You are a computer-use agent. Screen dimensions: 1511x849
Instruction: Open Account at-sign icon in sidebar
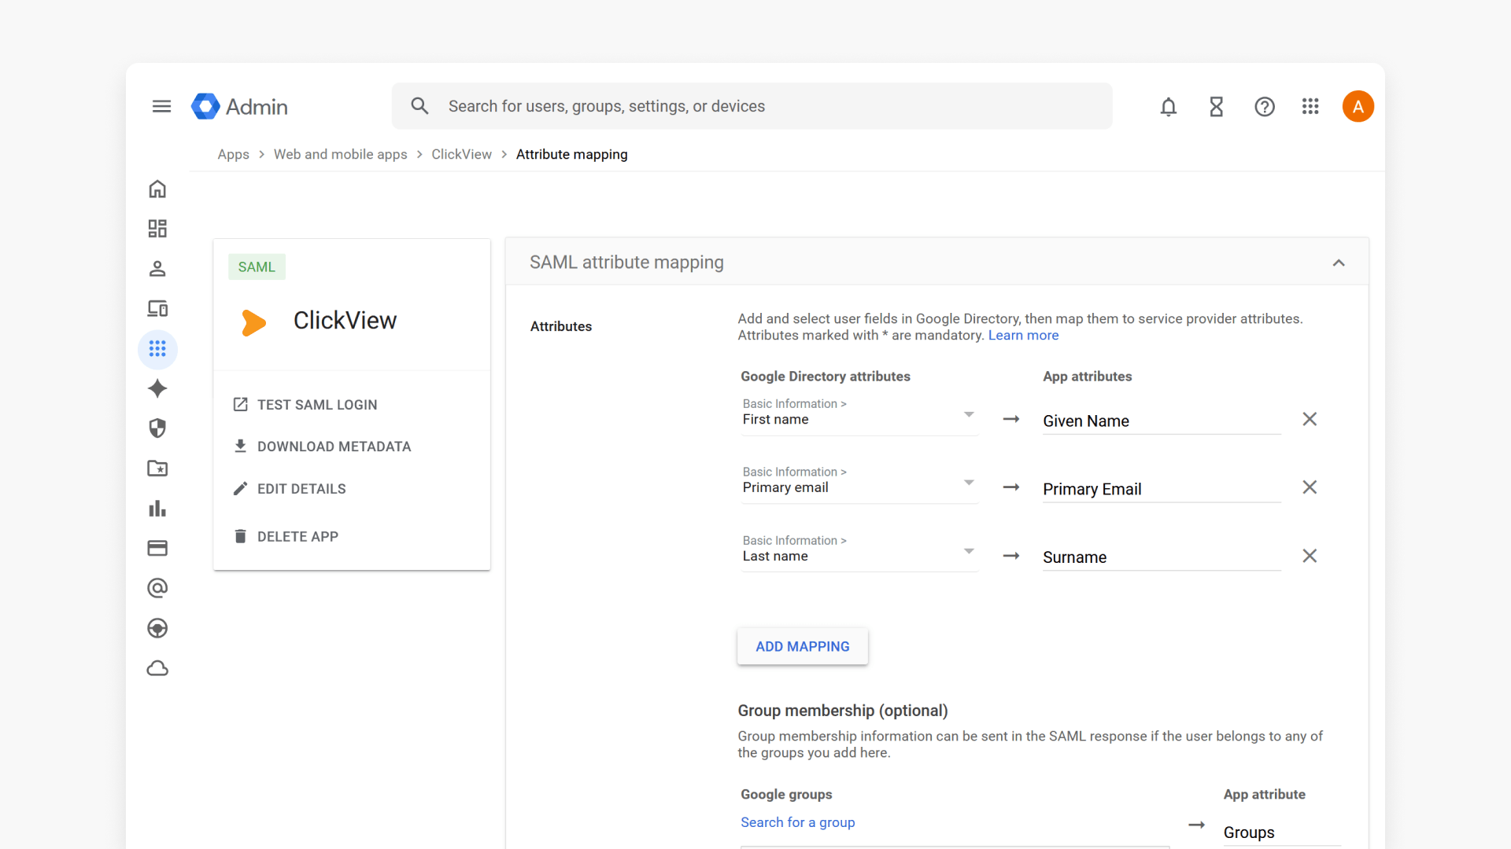tap(157, 588)
